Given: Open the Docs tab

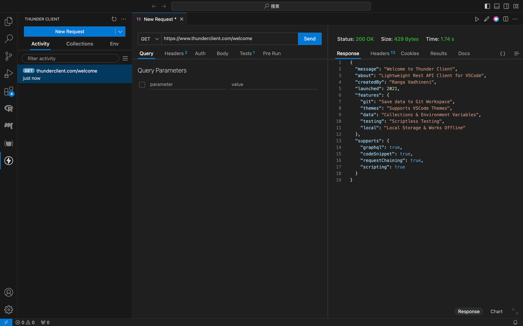Looking at the screenshot, I should click(x=464, y=53).
